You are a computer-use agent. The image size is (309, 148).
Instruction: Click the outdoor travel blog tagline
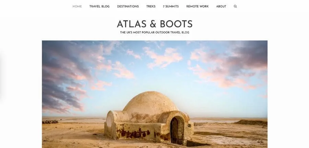154,32
